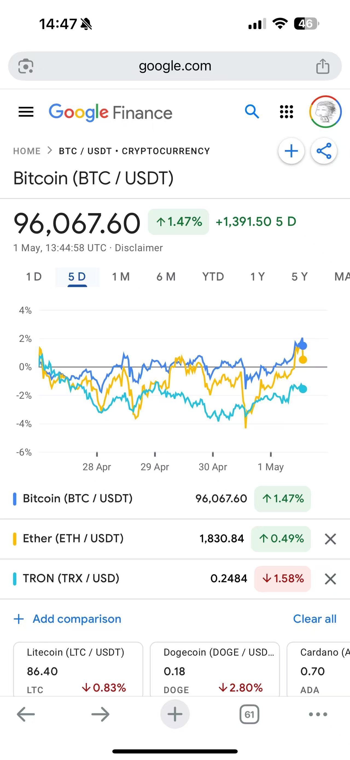Tap the browser share icon in address bar
The image size is (350, 760).
[x=322, y=66]
